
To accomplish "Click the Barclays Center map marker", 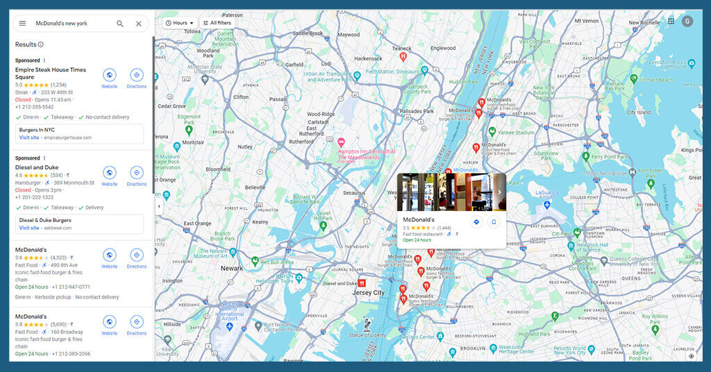I will (440, 336).
